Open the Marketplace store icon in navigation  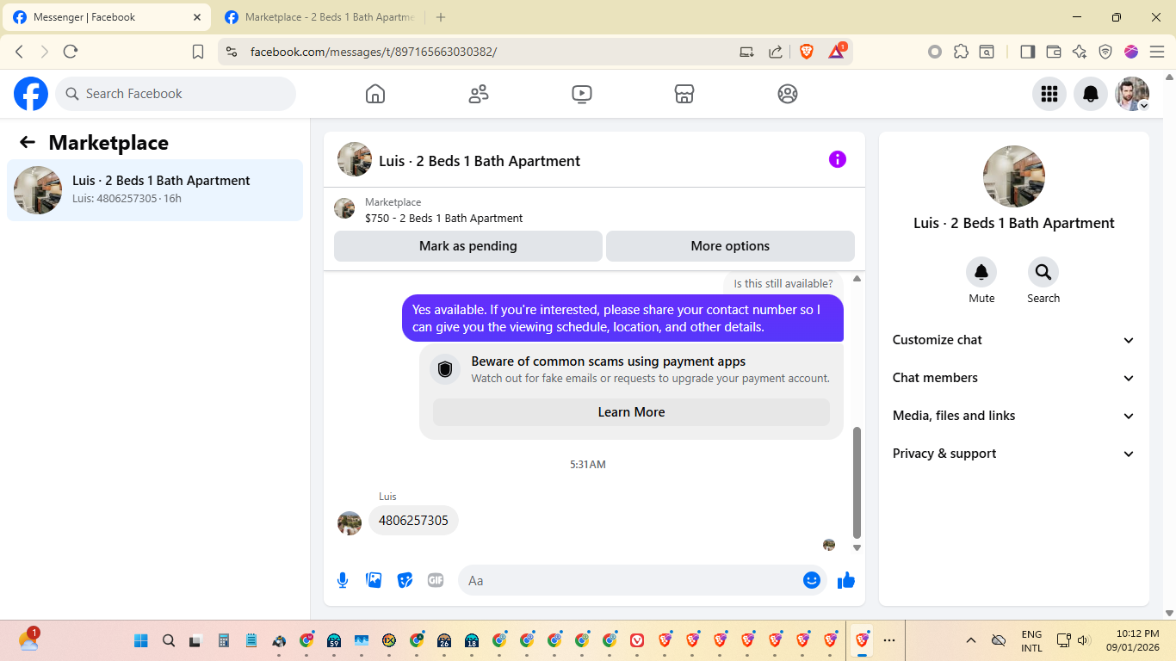click(x=684, y=94)
